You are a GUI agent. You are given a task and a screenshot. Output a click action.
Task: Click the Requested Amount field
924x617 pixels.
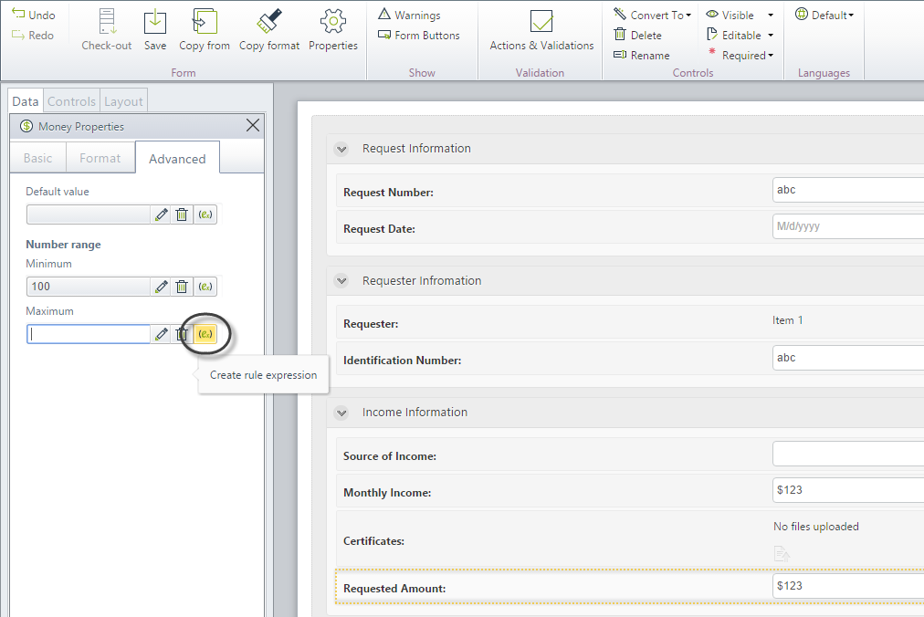[848, 586]
